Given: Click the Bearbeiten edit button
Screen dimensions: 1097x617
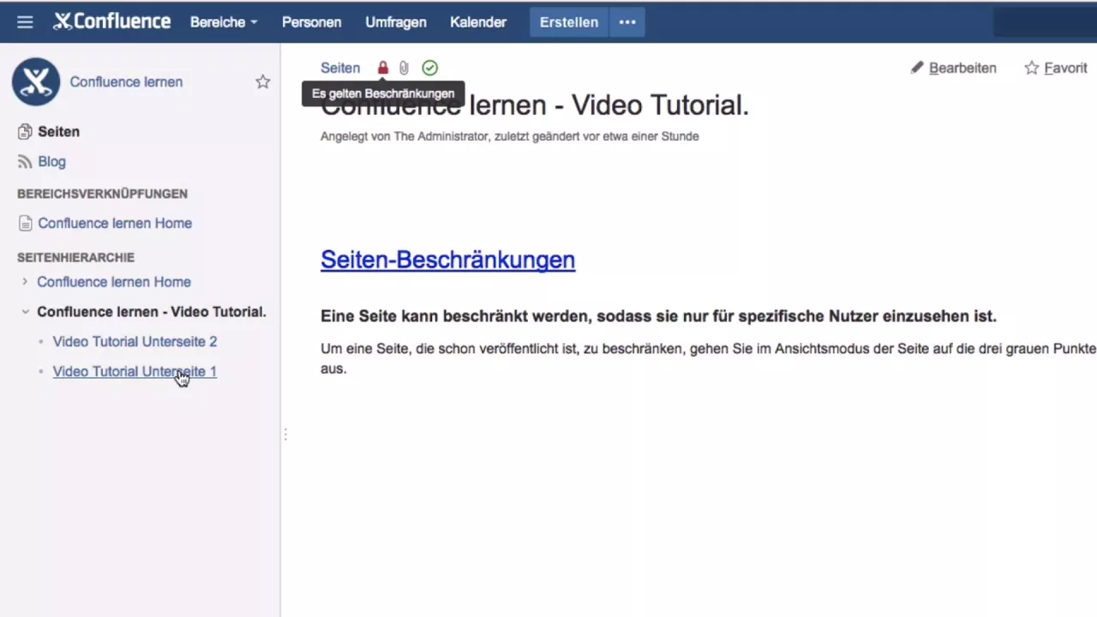Looking at the screenshot, I should [x=953, y=68].
